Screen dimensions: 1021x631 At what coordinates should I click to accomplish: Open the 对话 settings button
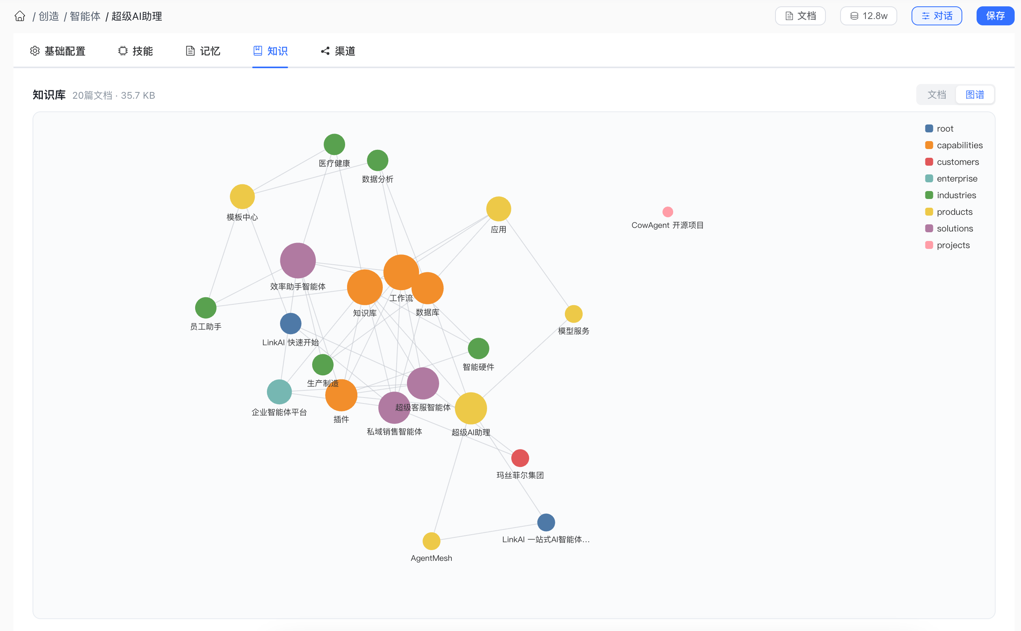(936, 16)
